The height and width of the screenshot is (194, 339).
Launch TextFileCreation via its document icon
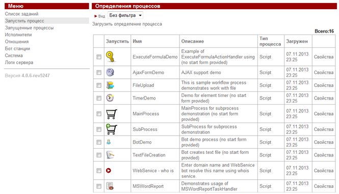pos(110,155)
